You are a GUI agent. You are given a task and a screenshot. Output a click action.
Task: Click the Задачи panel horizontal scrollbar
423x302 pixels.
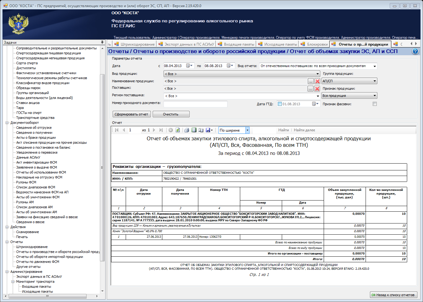(x=47, y=296)
